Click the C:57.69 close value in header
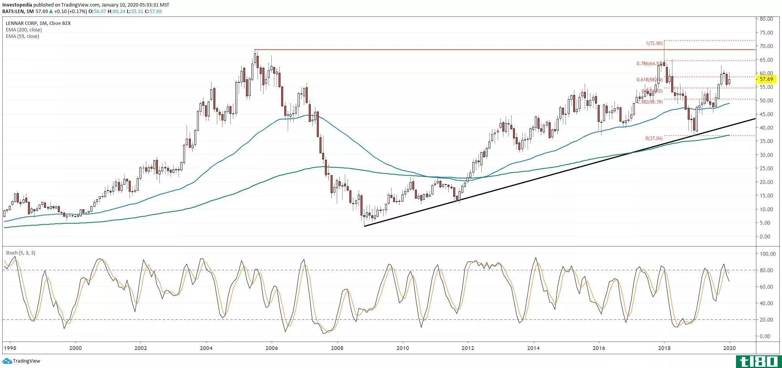Image resolution: width=782 pixels, height=368 pixels. pos(153,11)
